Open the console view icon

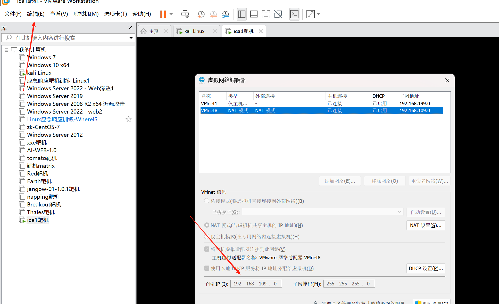click(x=294, y=14)
